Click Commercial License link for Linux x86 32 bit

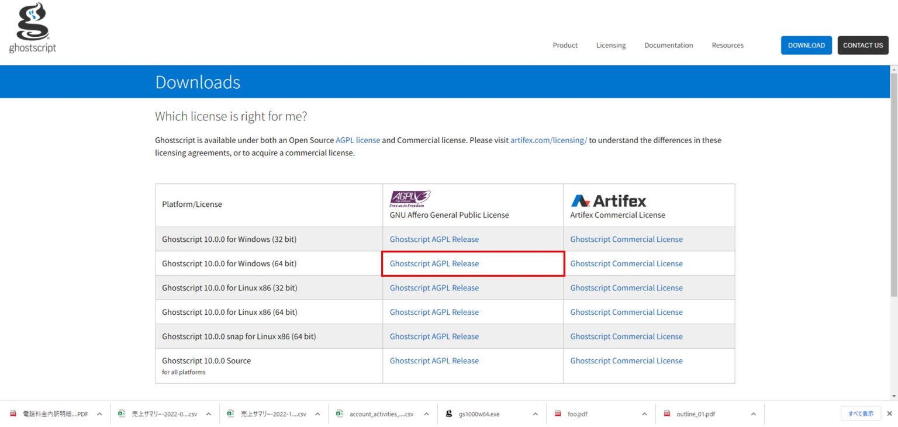tap(626, 288)
